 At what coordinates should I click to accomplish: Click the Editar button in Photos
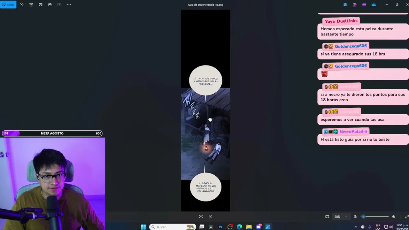coord(8,4)
